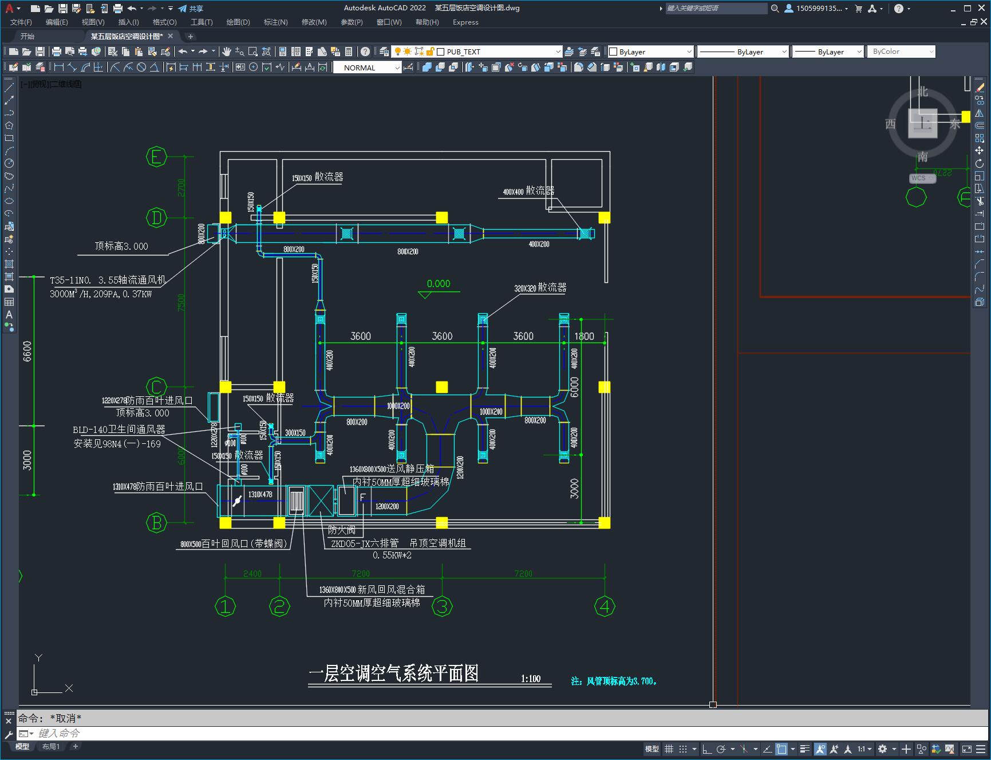Select the Line draw tool in the left toolbar
991x760 pixels.
pos(9,88)
